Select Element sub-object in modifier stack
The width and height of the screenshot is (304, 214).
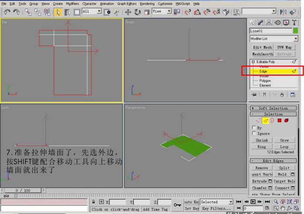[x=265, y=85]
